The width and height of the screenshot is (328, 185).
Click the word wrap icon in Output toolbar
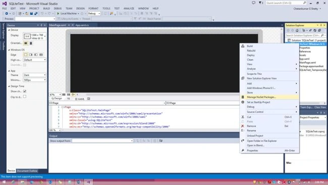pyautogui.click(x=160, y=141)
